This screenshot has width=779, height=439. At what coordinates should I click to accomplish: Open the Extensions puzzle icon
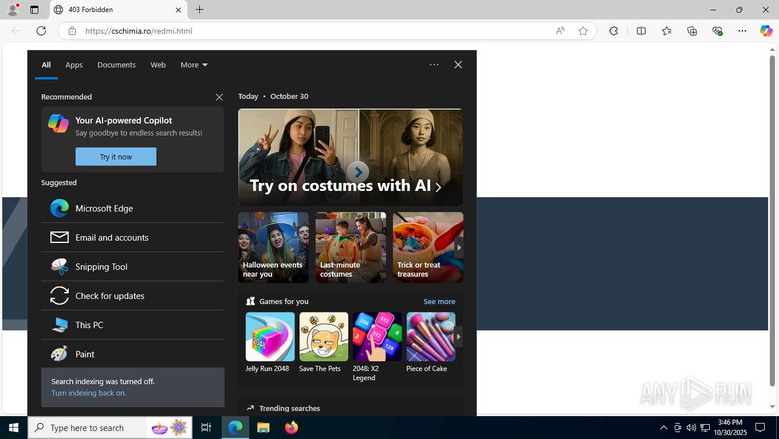coord(613,31)
